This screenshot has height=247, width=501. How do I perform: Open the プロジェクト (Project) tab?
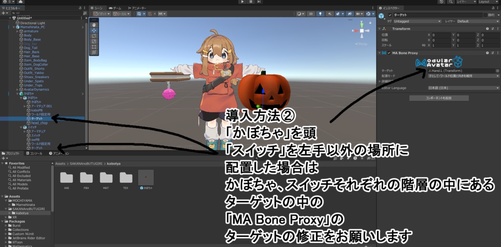pyautogui.click(x=11, y=153)
